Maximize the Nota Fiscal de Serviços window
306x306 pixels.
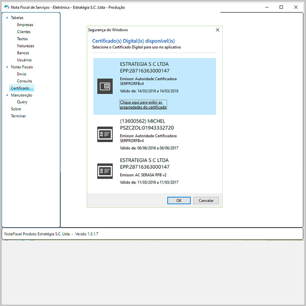[281, 7]
